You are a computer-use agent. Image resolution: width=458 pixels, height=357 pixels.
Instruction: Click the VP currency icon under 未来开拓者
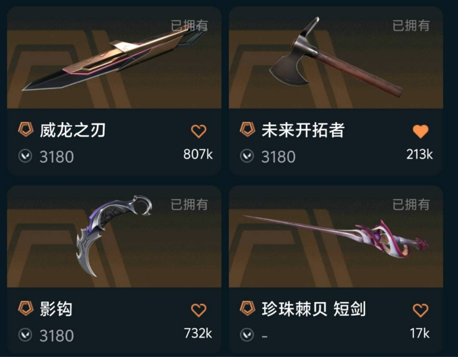coord(247,156)
